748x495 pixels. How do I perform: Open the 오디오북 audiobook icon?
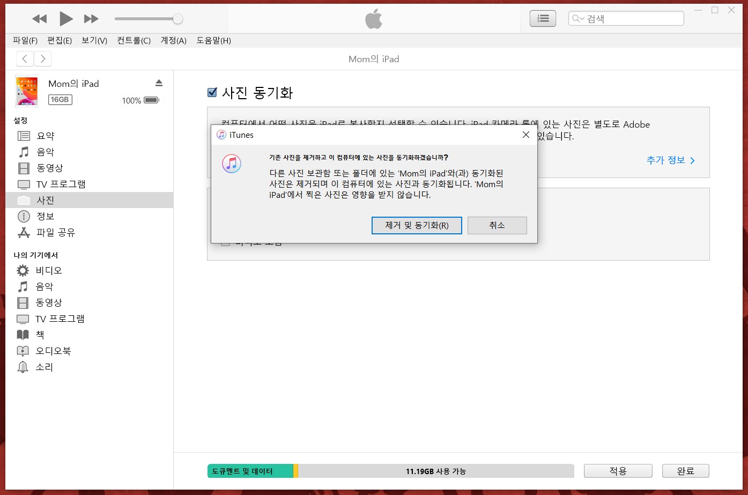click(23, 351)
